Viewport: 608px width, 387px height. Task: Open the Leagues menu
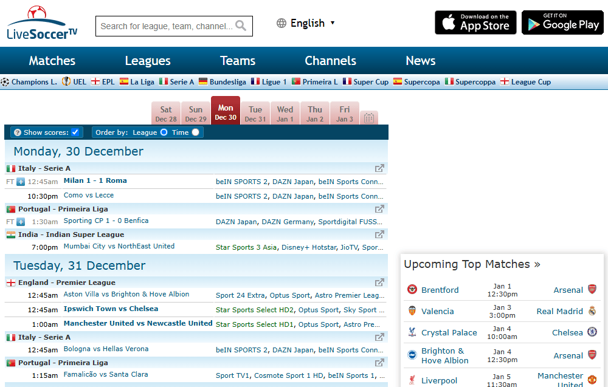pyautogui.click(x=148, y=61)
